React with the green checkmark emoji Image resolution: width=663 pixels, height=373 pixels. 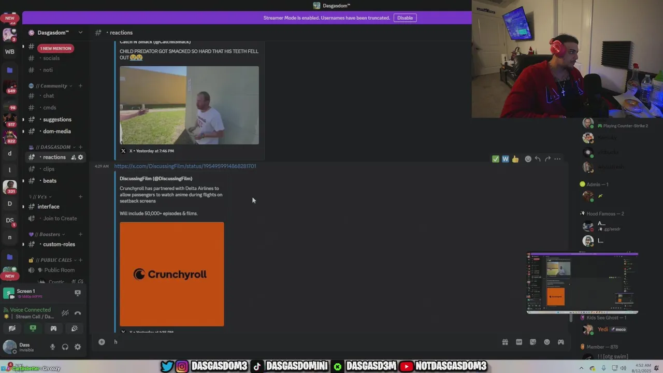point(496,159)
